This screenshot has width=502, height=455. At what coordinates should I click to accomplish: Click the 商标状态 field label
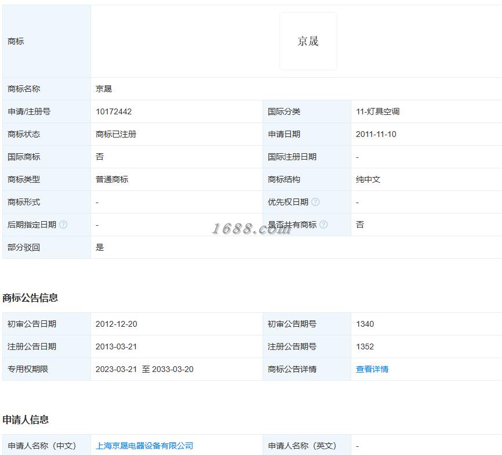pos(24,134)
